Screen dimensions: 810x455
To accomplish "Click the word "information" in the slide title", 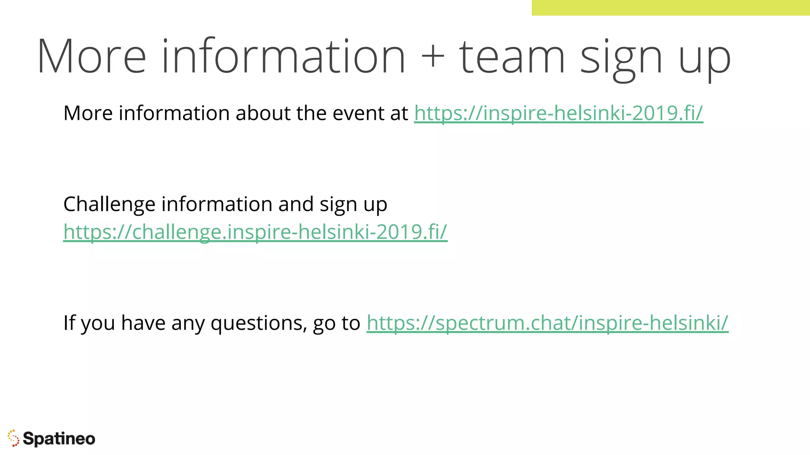I will click(284, 56).
